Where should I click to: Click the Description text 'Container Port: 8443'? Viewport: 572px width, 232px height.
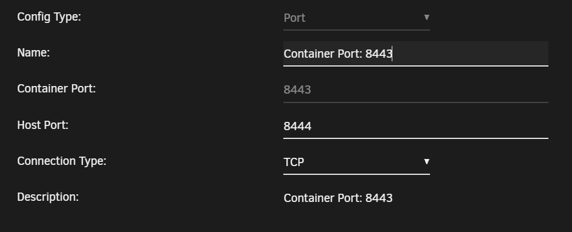tap(338, 198)
